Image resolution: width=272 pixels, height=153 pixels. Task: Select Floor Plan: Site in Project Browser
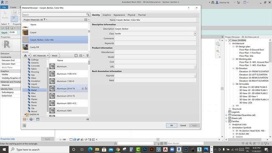point(246,56)
